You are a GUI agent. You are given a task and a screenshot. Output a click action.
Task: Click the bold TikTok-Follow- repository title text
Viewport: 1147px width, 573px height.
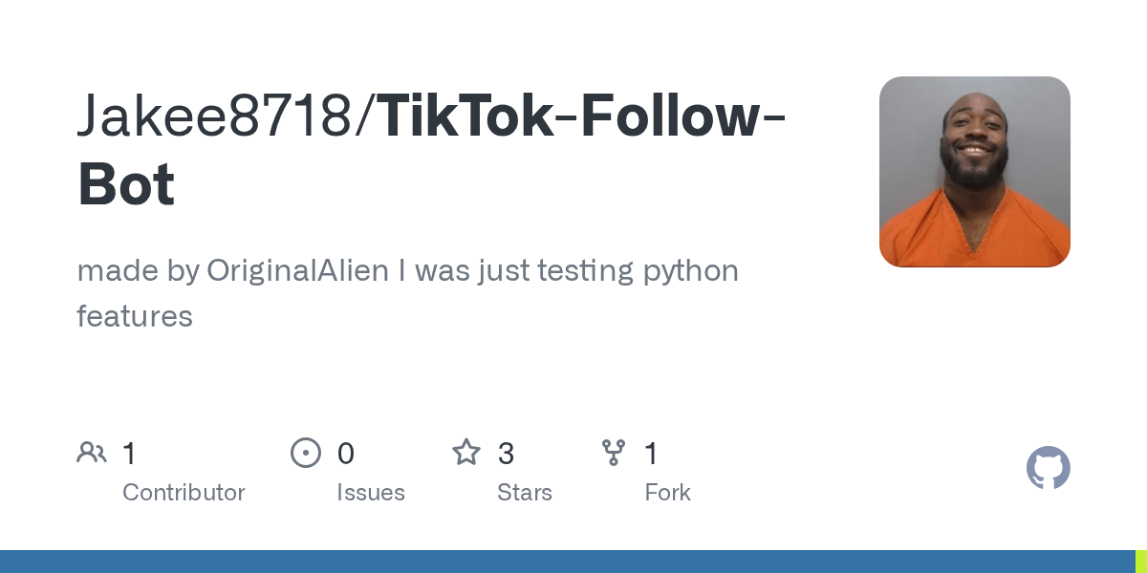pos(583,117)
